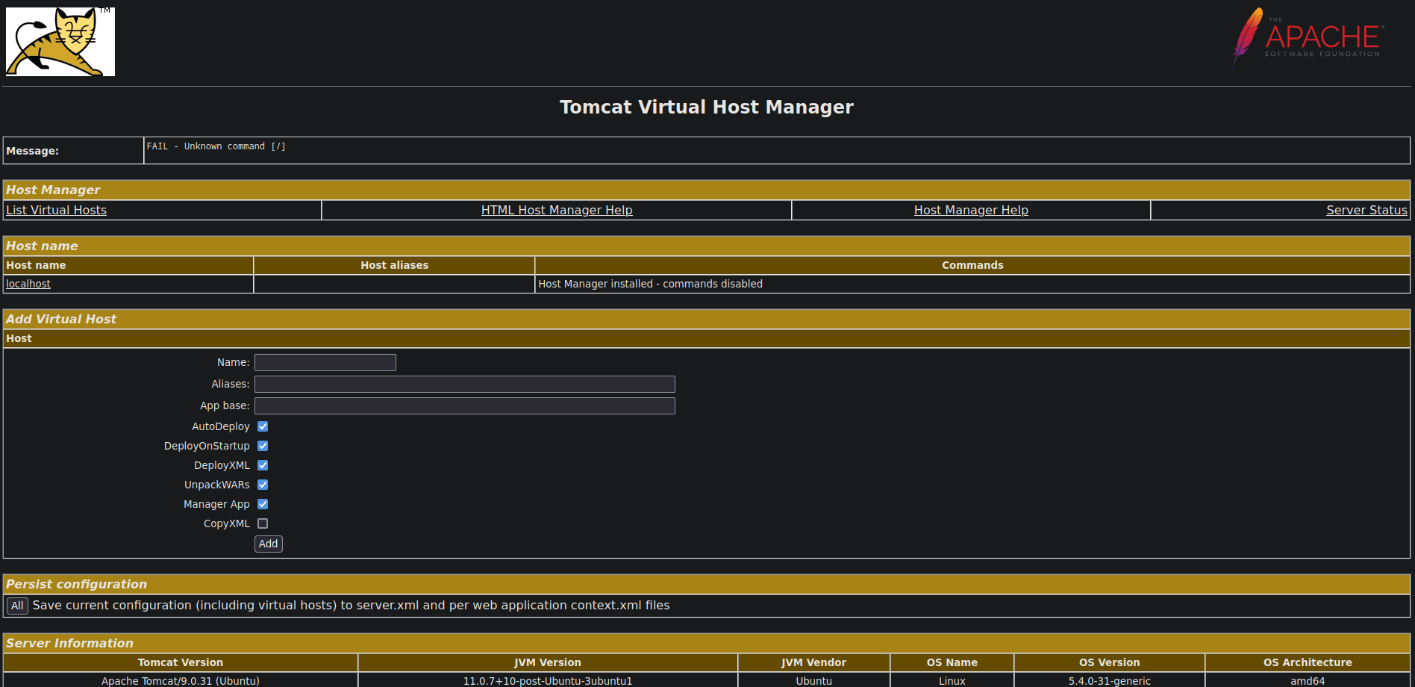Click the 'Add Virtual Host' section title
This screenshot has height=687, width=1415.
[x=61, y=319]
